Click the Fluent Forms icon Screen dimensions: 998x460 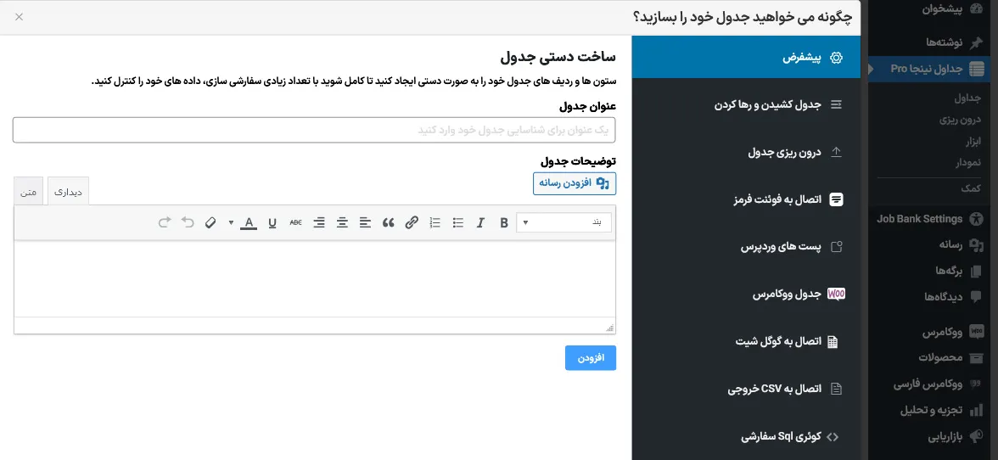837,199
